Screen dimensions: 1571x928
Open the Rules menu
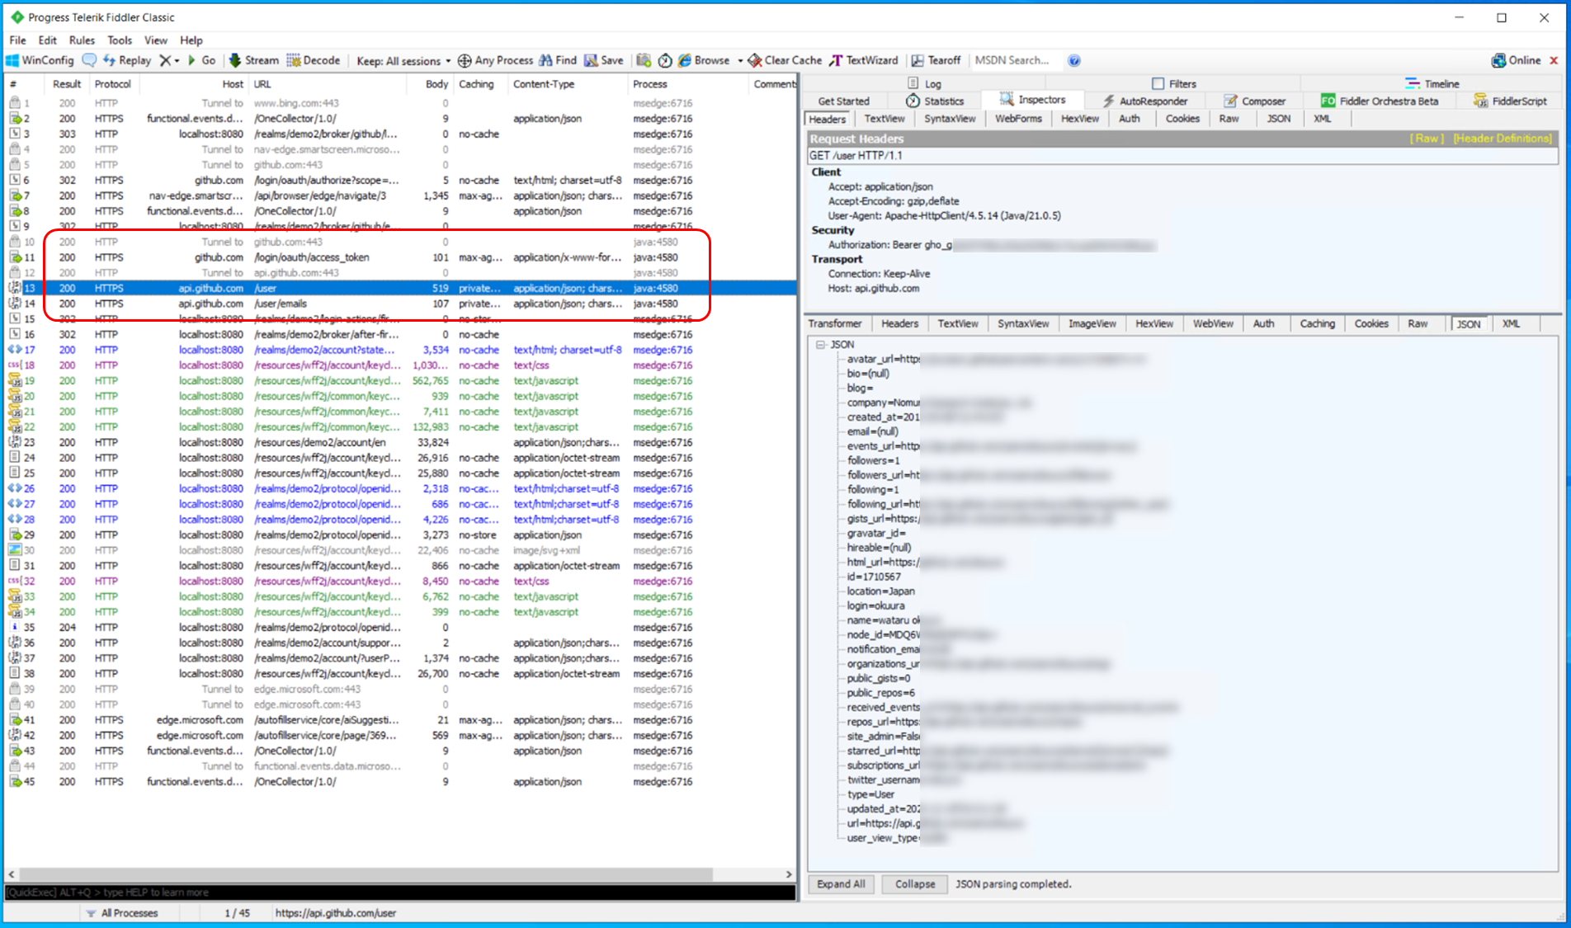click(x=81, y=40)
